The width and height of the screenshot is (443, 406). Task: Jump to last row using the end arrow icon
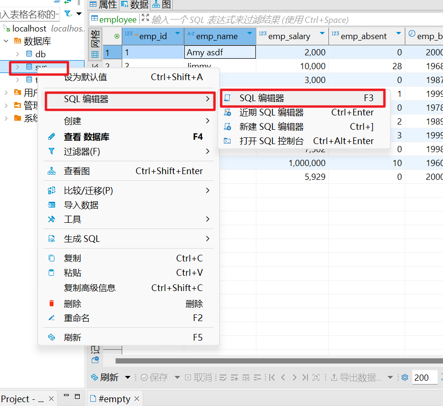point(306,377)
